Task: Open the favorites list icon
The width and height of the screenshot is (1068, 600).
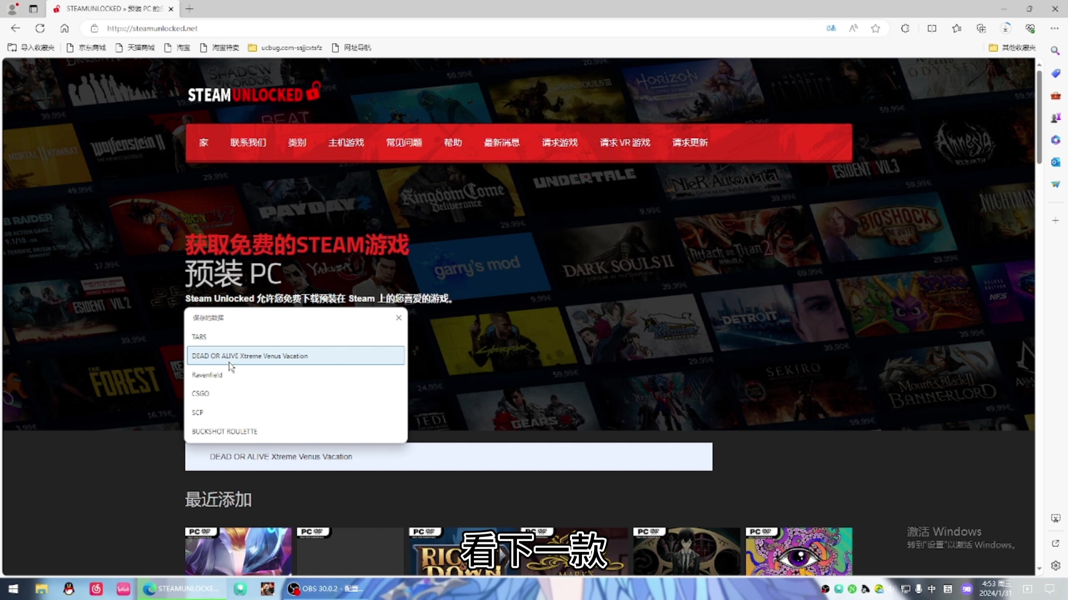Action: [x=957, y=28]
